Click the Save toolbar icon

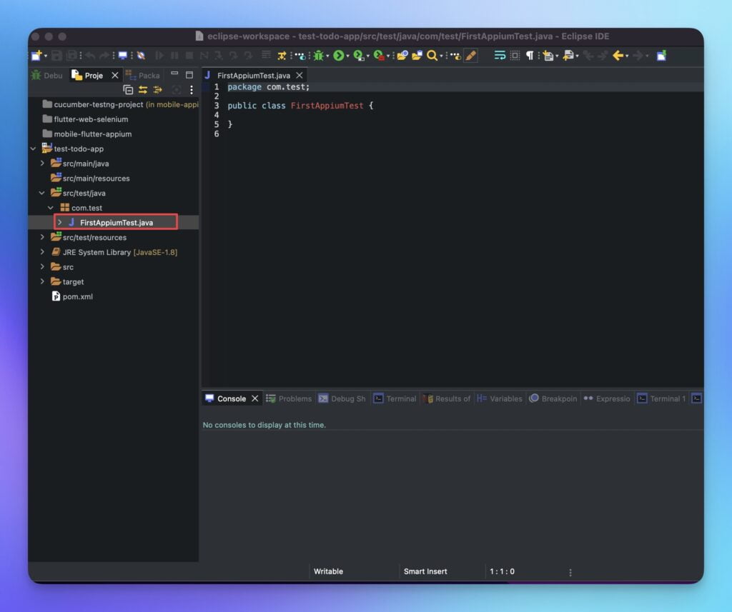click(x=57, y=56)
